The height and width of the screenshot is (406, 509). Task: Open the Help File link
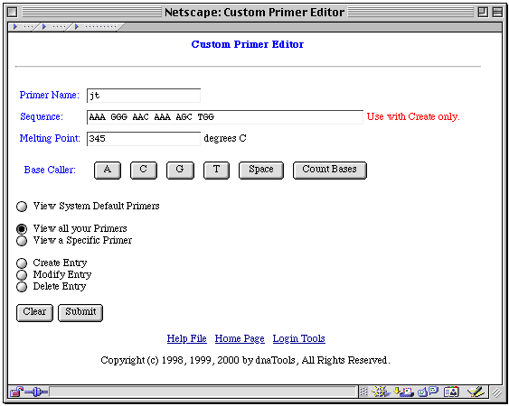pyautogui.click(x=186, y=338)
